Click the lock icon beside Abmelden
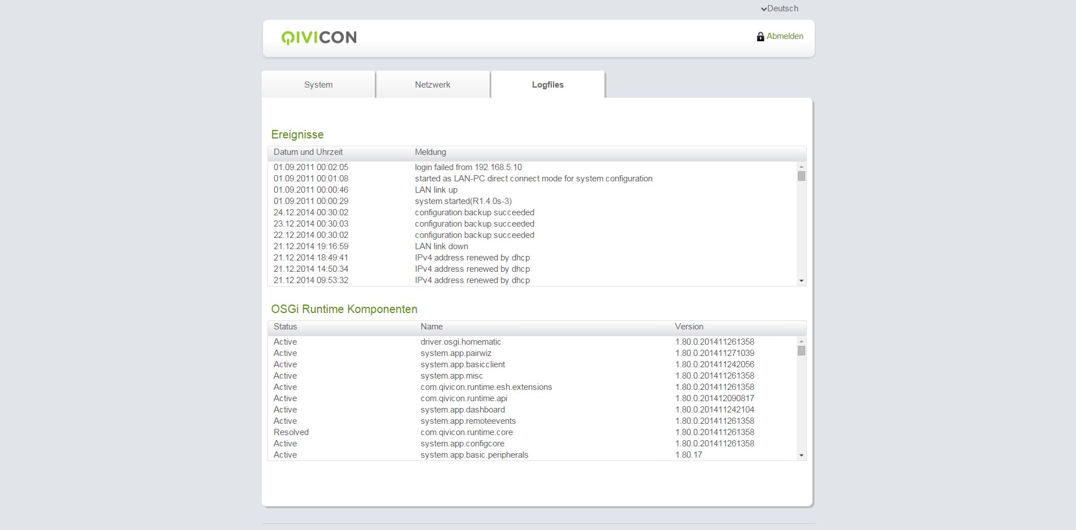 tap(760, 37)
